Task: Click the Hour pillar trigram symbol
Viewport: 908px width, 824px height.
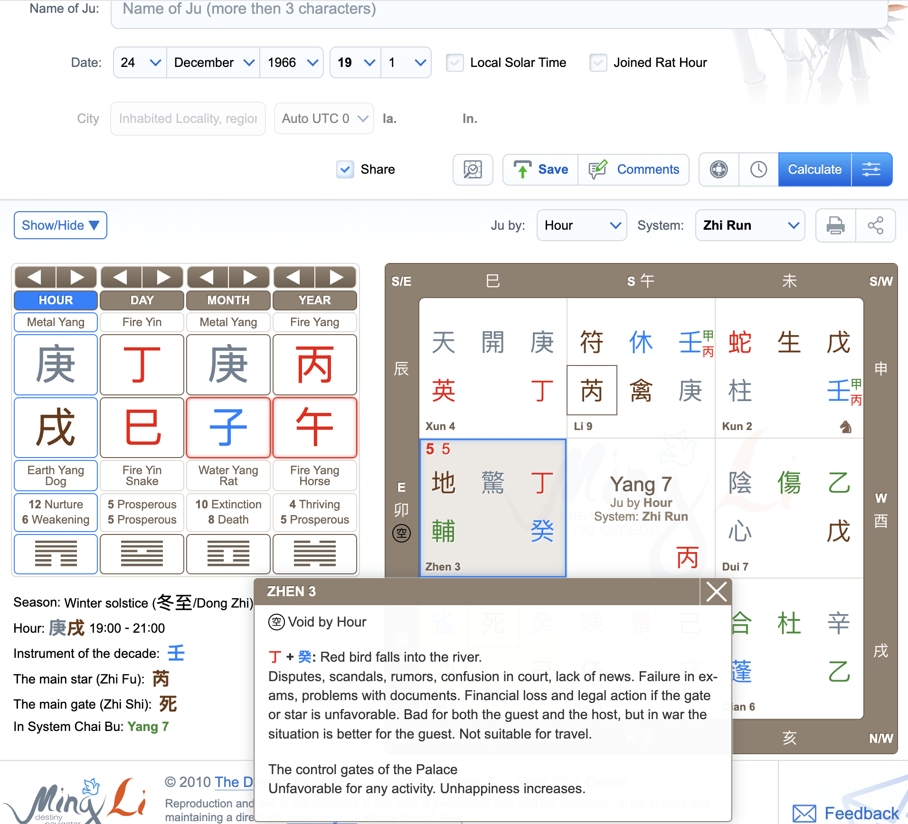Action: pyautogui.click(x=56, y=554)
